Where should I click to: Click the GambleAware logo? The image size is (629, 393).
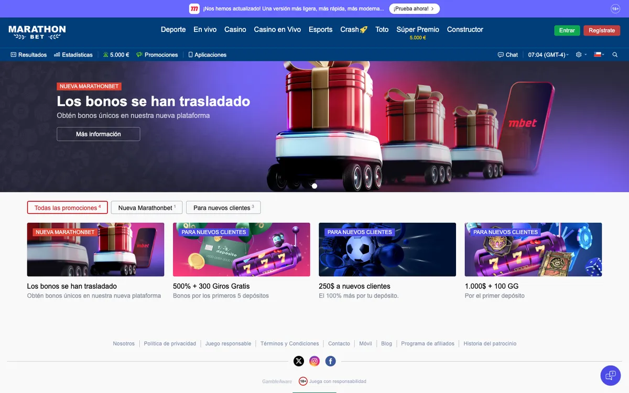point(277,381)
